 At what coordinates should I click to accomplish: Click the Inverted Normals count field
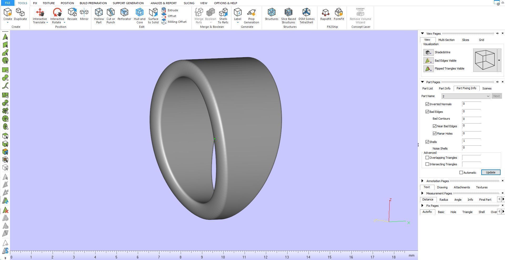pos(471,104)
